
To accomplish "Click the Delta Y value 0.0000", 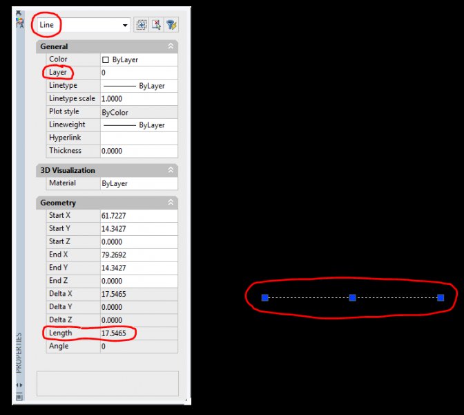I will tap(139, 307).
